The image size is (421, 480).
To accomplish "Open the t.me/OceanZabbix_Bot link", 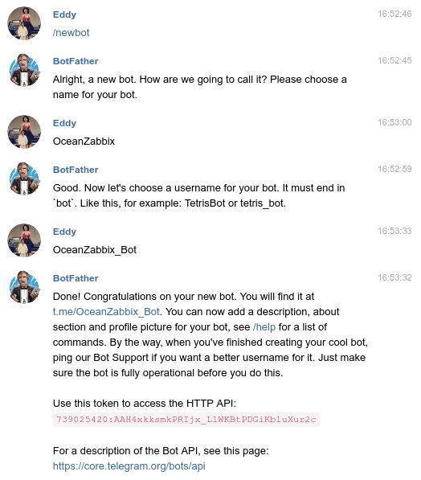I will pyautogui.click(x=106, y=312).
